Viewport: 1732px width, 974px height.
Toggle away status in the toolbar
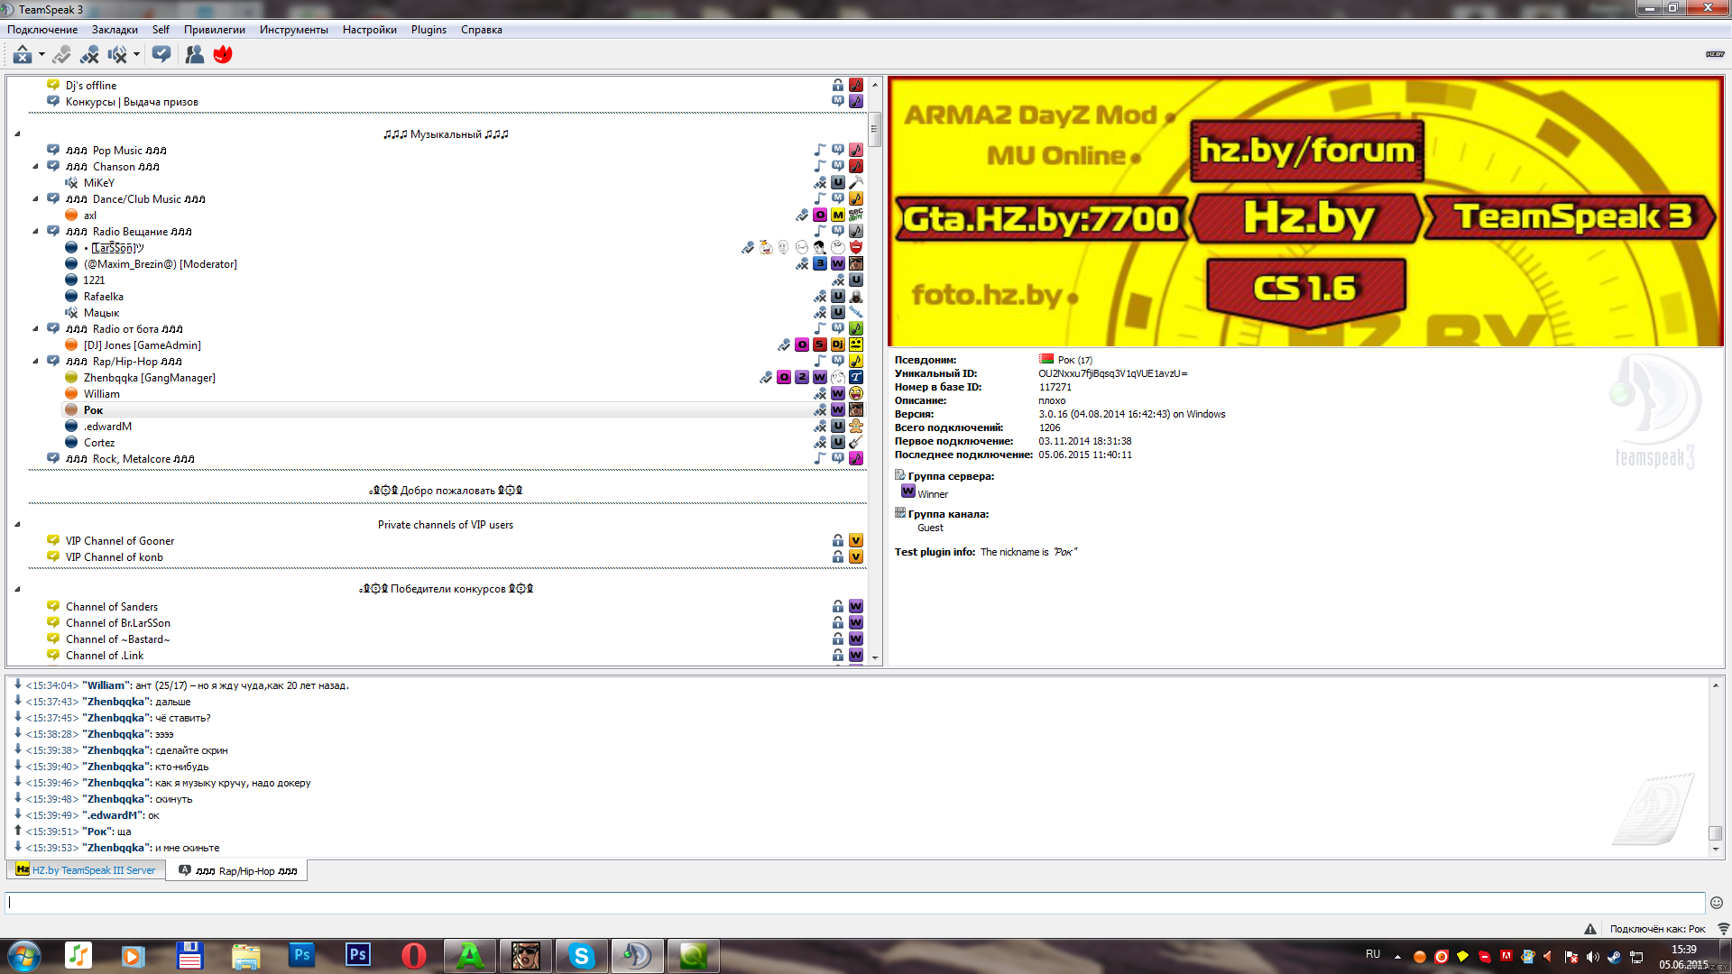pyautogui.click(x=23, y=55)
